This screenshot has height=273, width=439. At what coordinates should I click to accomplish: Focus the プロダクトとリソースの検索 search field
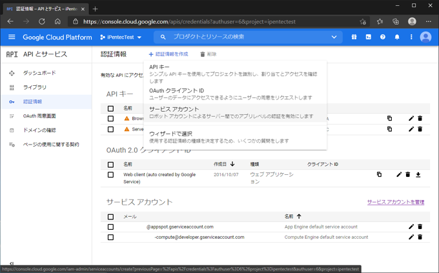247,37
